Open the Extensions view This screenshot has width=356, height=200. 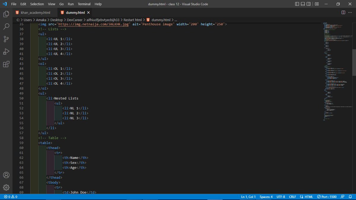point(6,65)
